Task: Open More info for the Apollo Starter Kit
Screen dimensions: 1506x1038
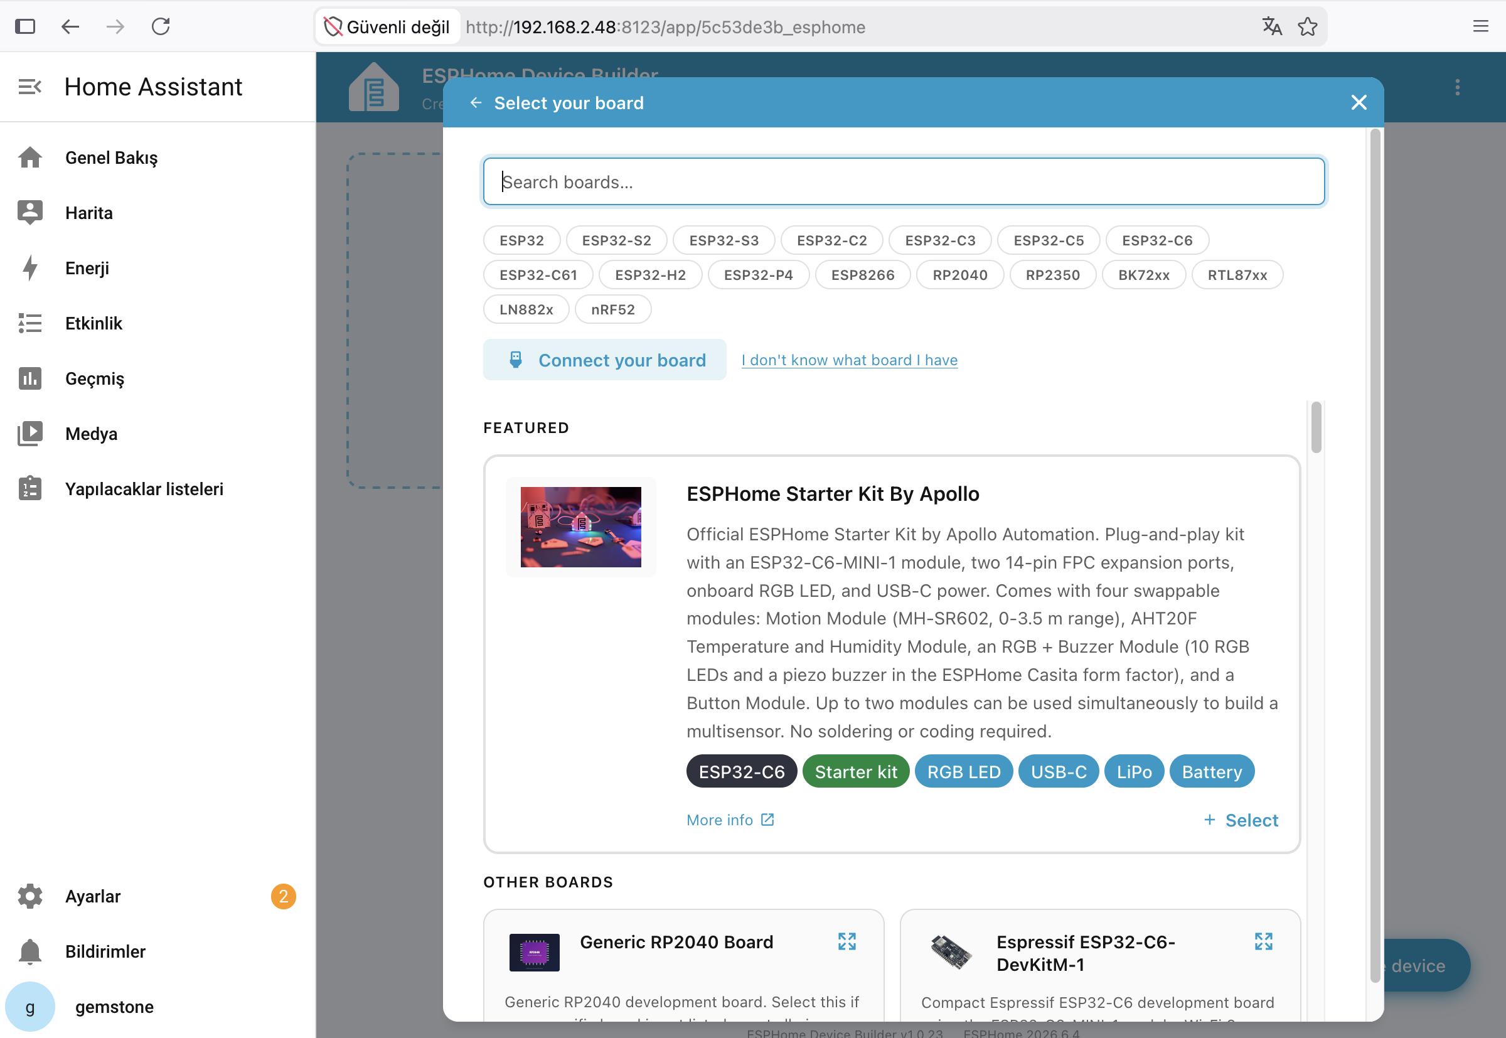Action: (x=730, y=820)
